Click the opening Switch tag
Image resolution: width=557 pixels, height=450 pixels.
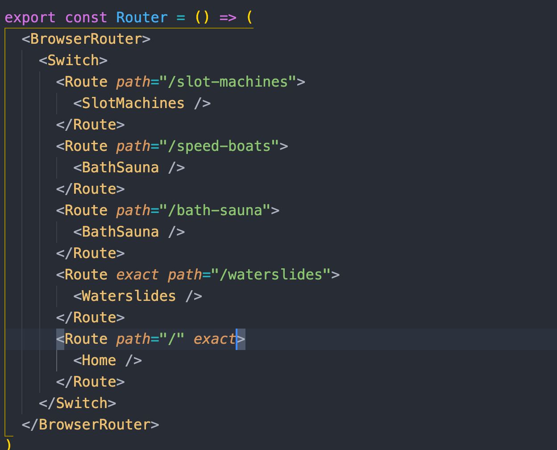point(73,60)
